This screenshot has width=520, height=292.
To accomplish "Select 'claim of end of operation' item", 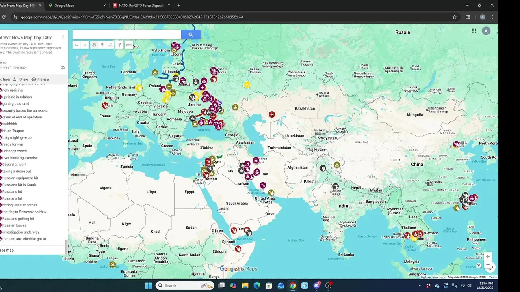I will click(22, 117).
